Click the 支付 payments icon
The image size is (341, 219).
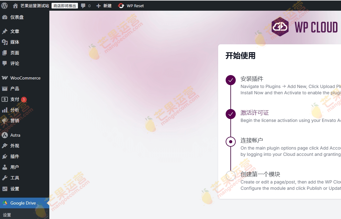(x=5, y=99)
